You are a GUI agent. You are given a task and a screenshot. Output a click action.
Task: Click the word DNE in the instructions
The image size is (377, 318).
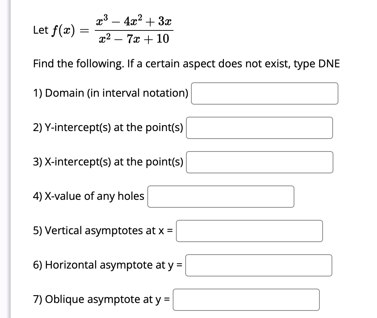click(330, 63)
